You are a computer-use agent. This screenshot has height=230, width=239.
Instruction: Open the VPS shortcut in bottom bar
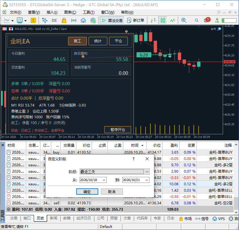219,219
